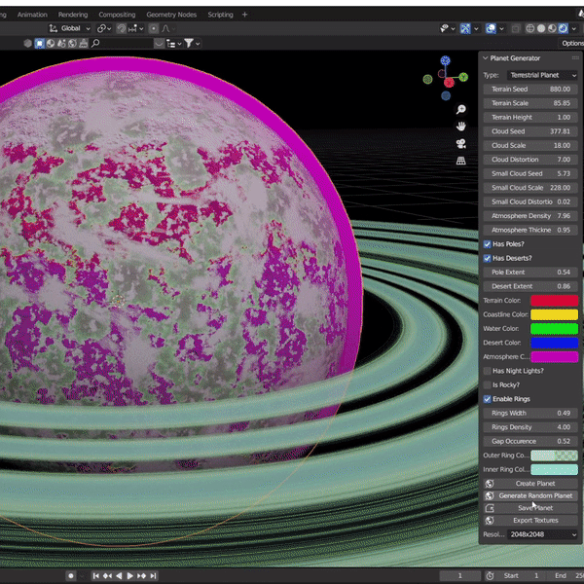Toggle show gizmos button
The width and height of the screenshot is (584, 584).
pyautogui.click(x=465, y=28)
